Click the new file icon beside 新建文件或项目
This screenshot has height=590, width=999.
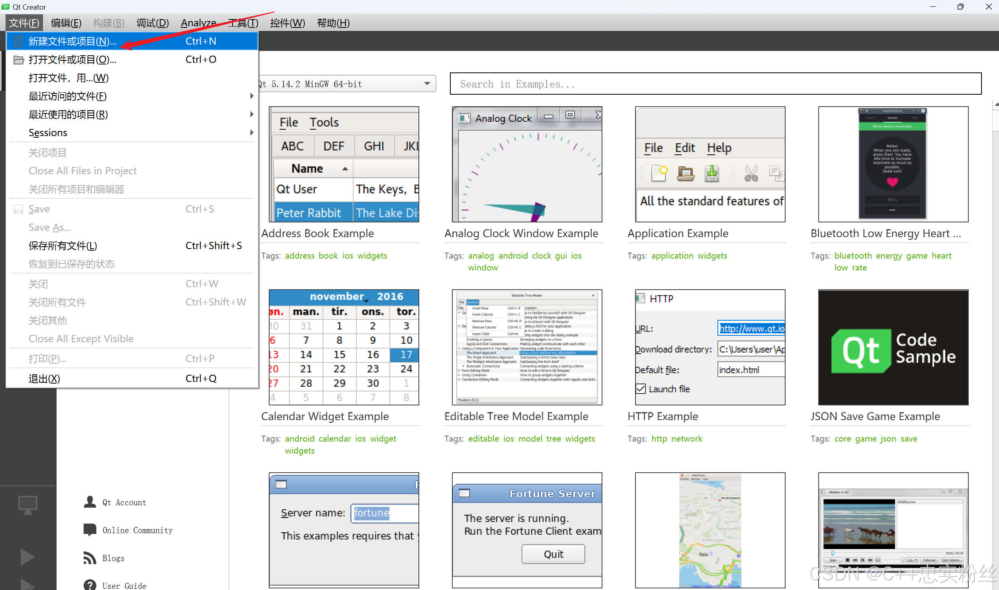(x=18, y=41)
